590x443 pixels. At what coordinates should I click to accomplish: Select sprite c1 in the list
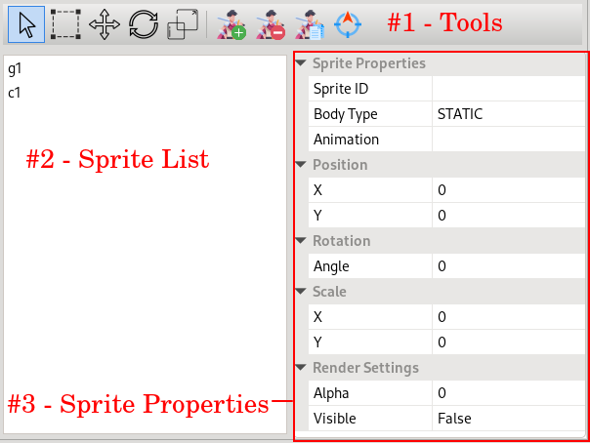coord(15,93)
